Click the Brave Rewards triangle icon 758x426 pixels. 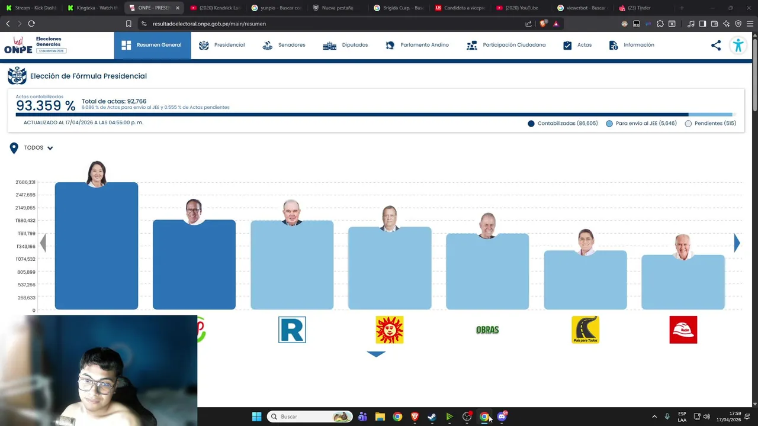(x=556, y=24)
